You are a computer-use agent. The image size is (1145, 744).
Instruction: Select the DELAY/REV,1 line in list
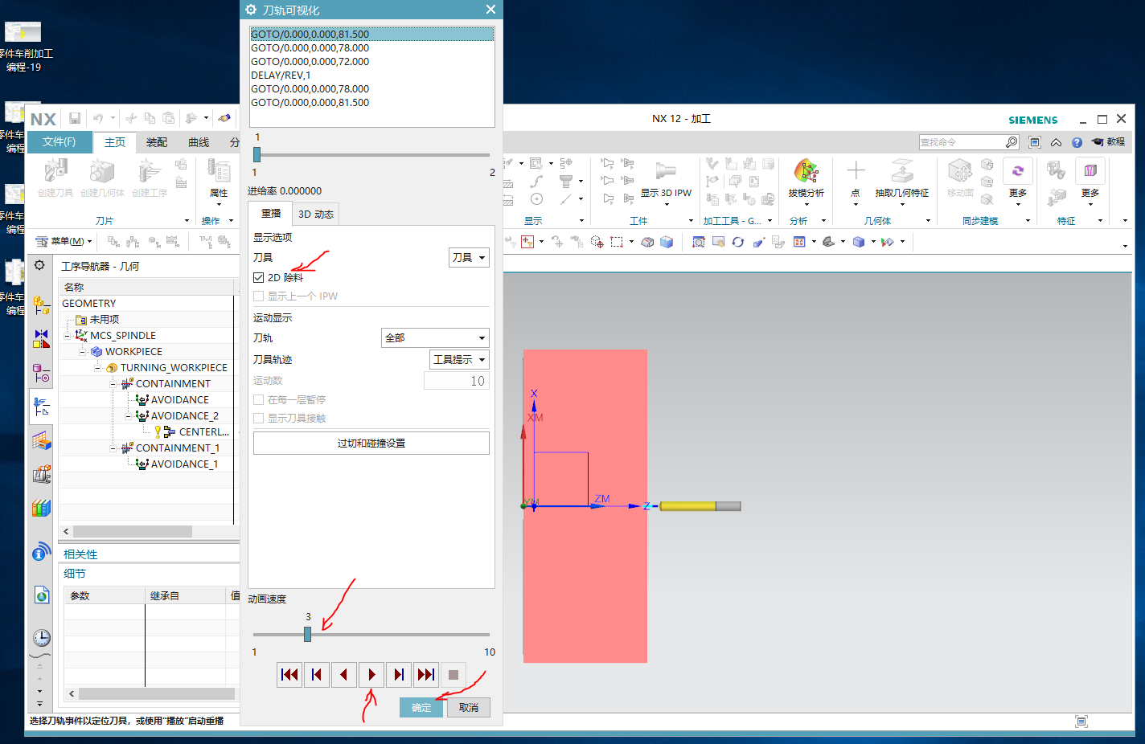pos(371,75)
